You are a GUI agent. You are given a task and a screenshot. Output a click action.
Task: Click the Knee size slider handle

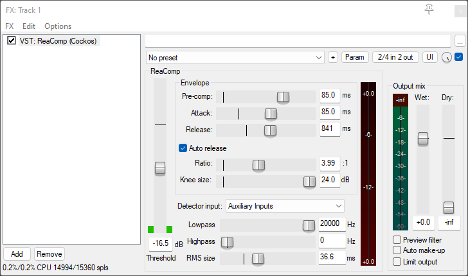click(309, 182)
